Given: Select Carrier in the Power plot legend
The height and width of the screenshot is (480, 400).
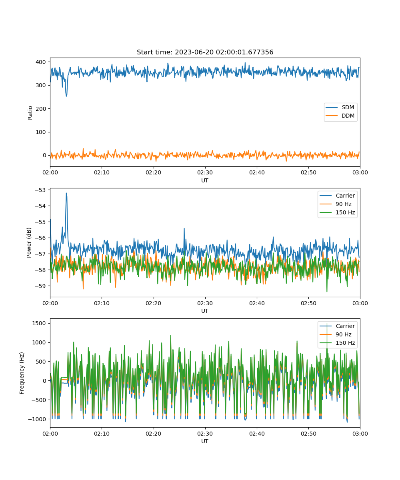Looking at the screenshot, I should click(345, 196).
